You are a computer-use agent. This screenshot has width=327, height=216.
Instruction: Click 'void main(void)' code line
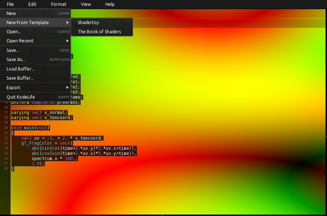(30, 128)
